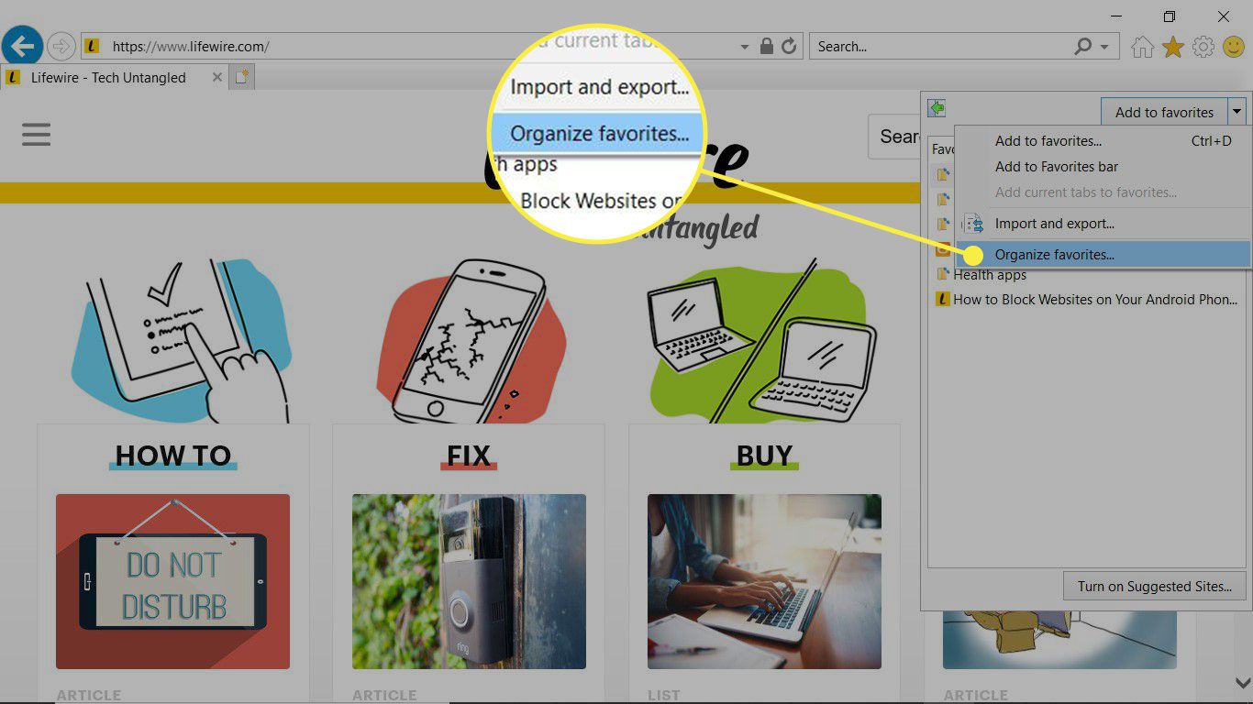Click the Forward navigation arrow
This screenshot has height=704, width=1253.
tap(61, 46)
